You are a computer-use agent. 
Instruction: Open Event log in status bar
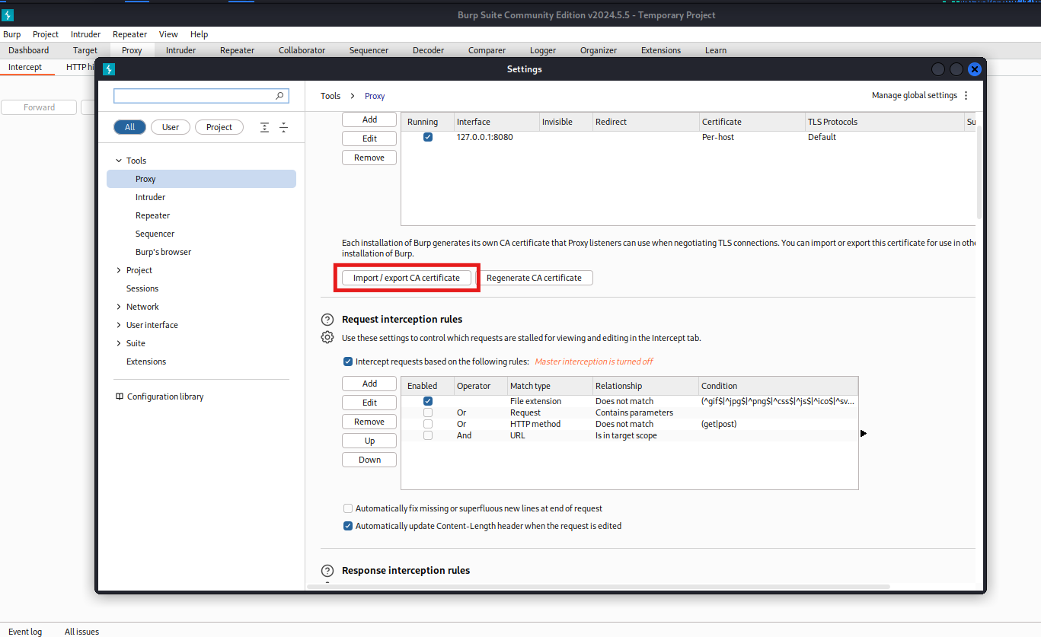click(x=25, y=632)
